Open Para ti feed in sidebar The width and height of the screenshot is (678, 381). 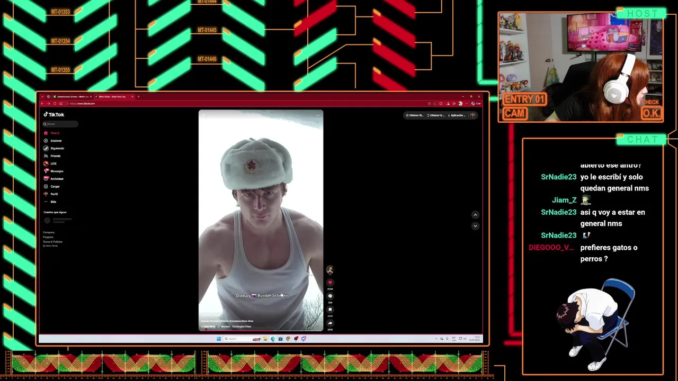point(52,133)
